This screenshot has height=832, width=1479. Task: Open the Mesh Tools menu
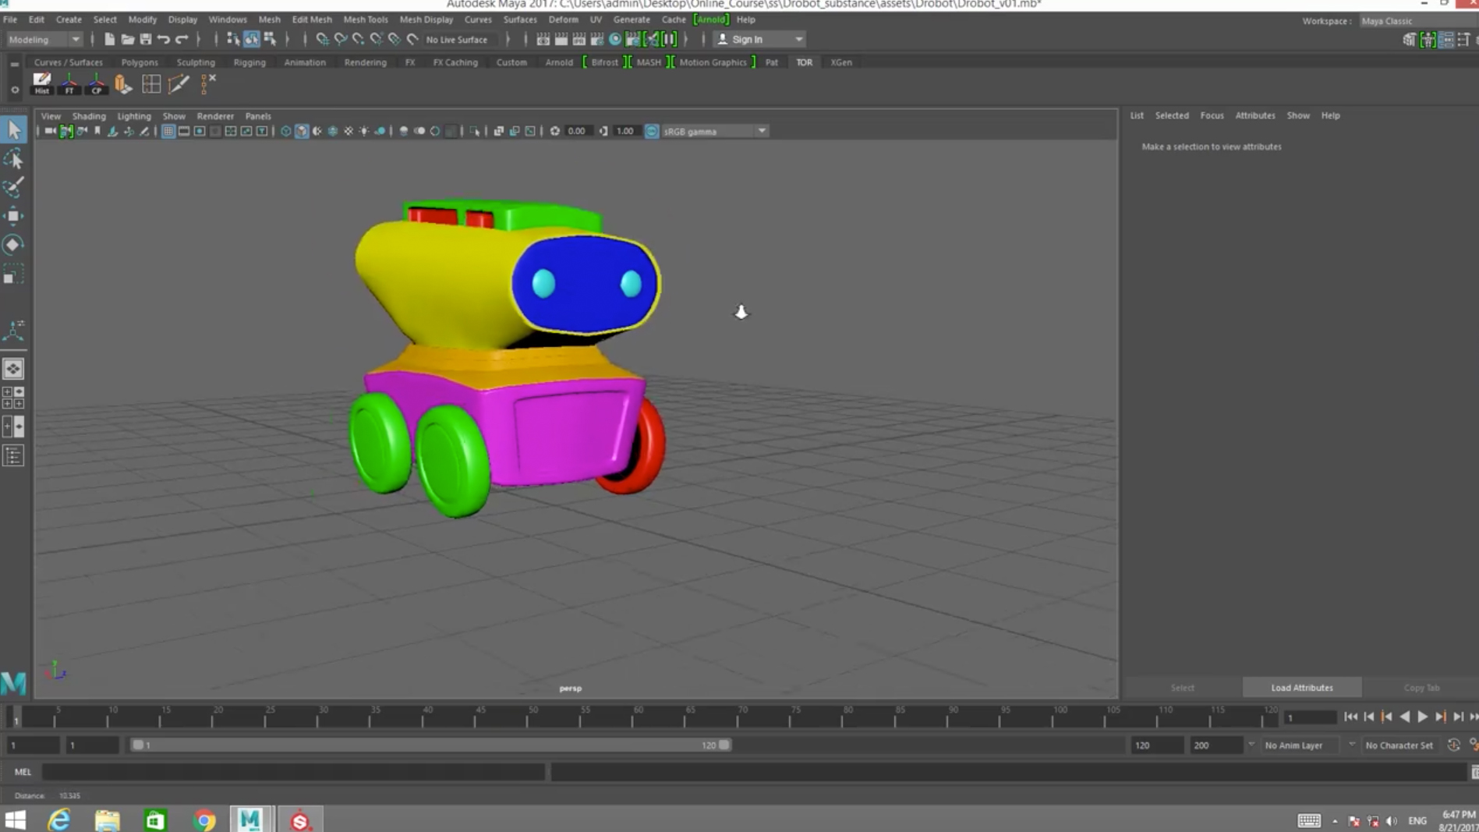365,19
